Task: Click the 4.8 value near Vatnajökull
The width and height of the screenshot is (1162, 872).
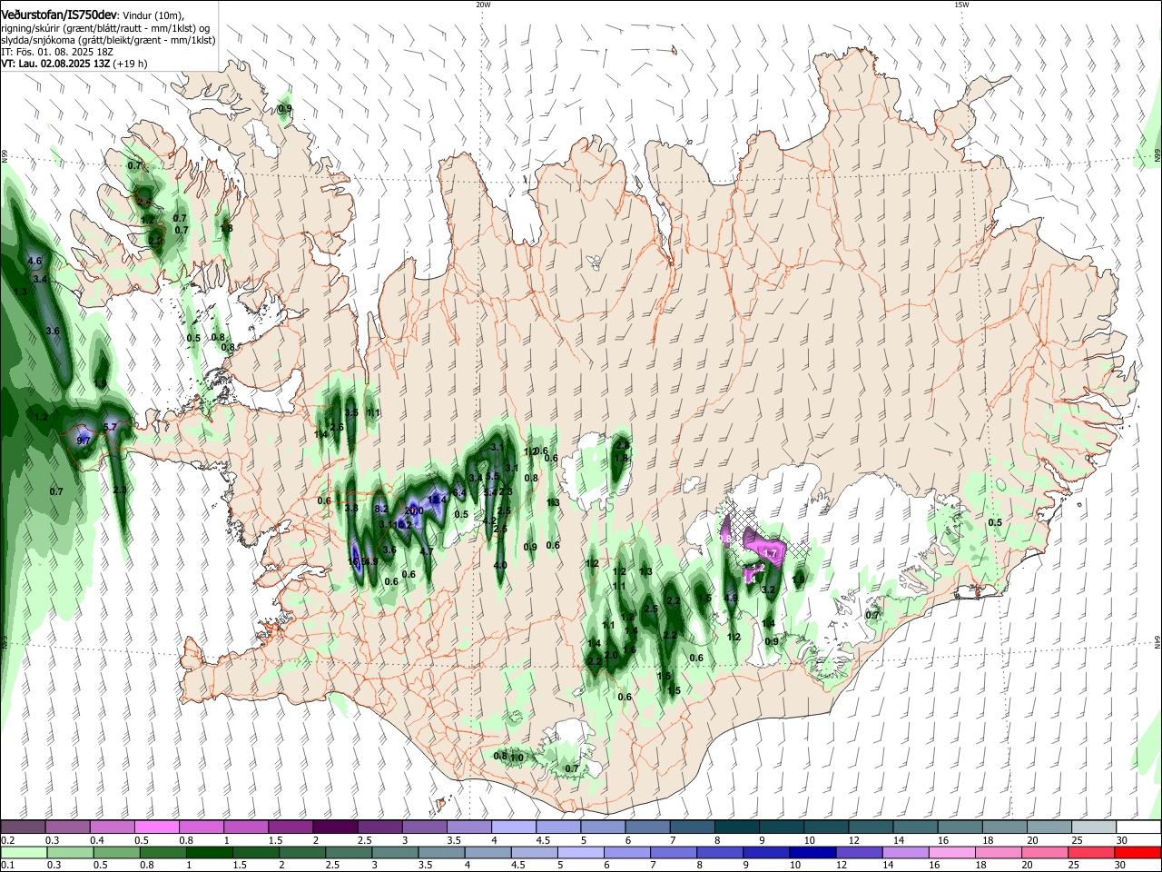Action: click(x=732, y=598)
